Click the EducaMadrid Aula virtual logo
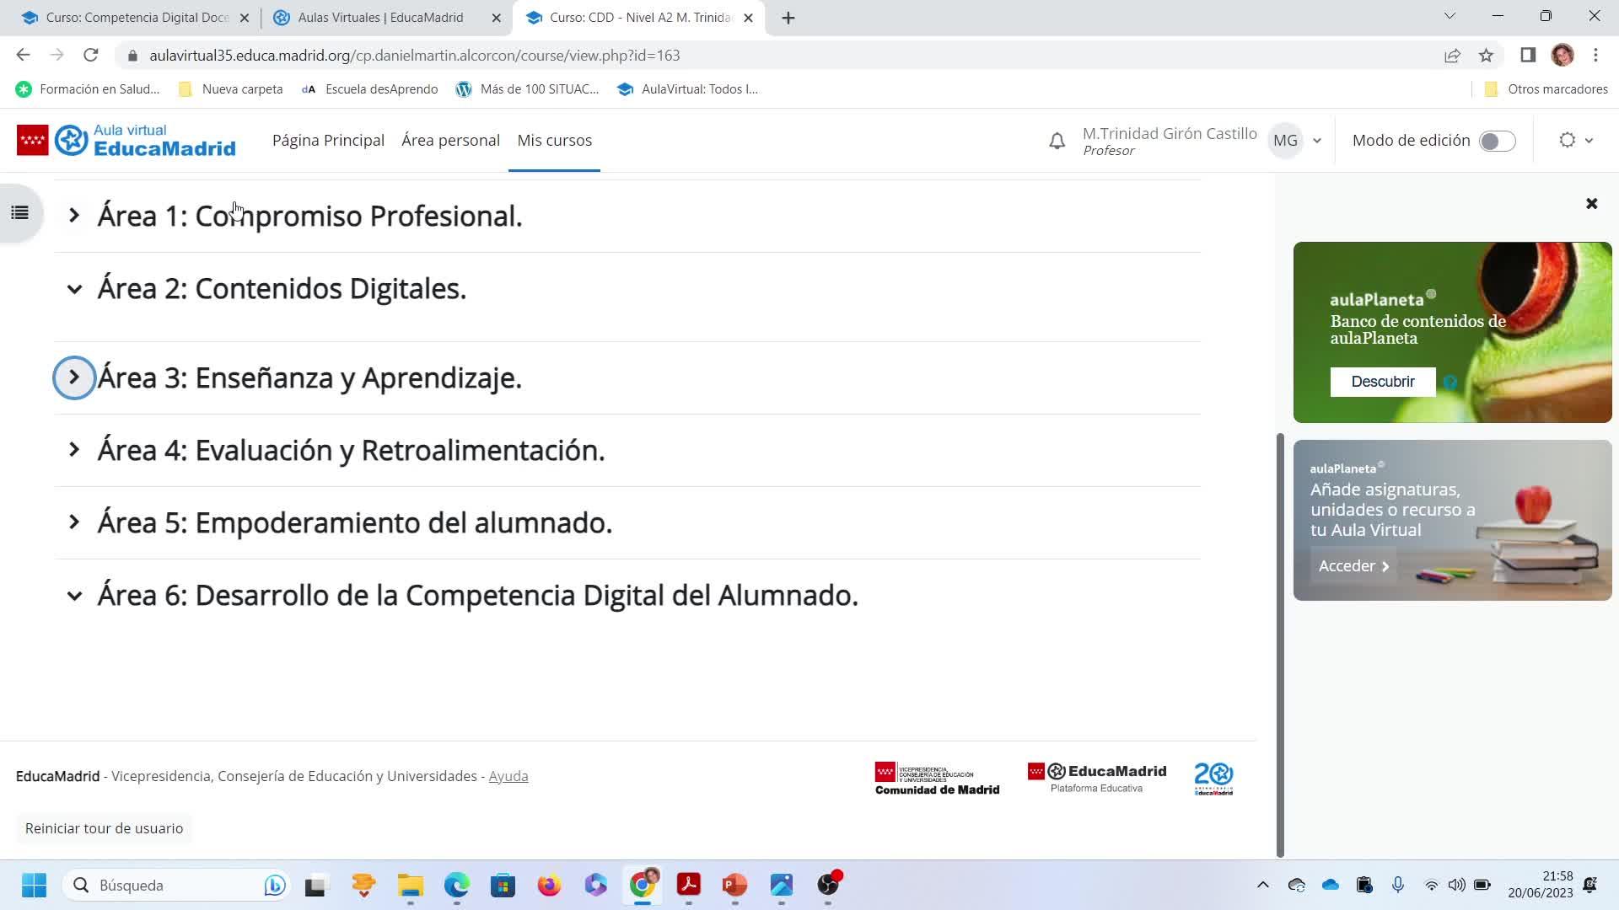 coord(126,141)
